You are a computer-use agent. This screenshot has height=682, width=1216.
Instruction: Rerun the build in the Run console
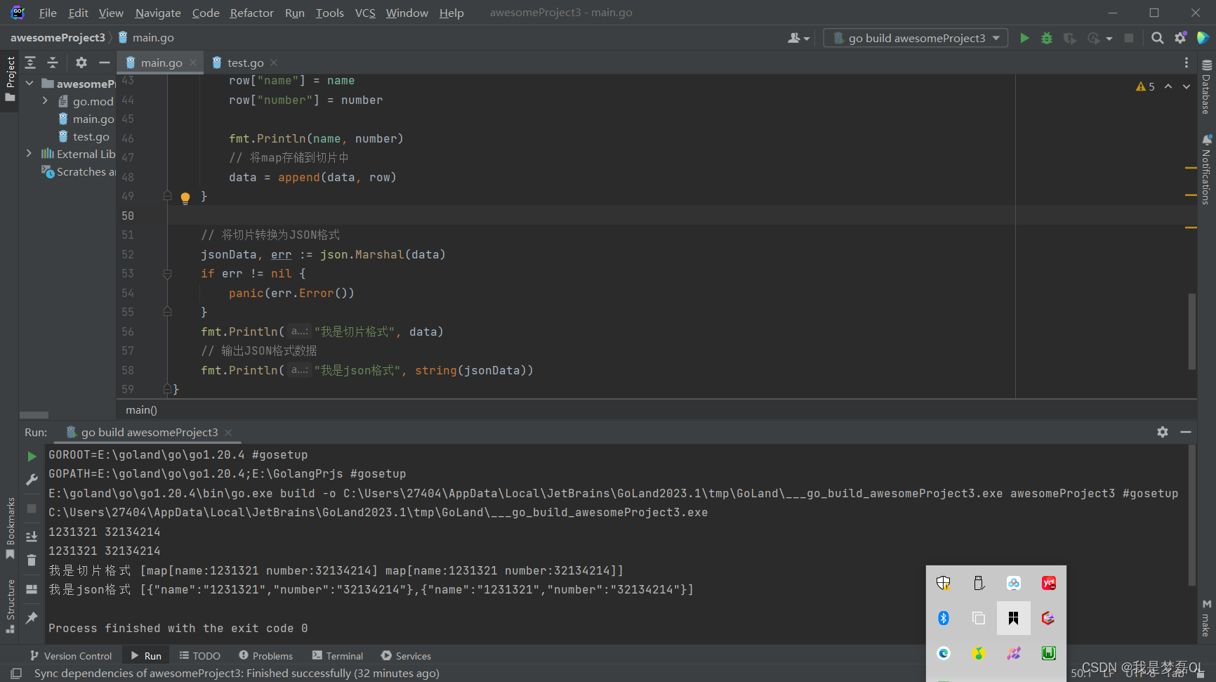click(x=31, y=455)
